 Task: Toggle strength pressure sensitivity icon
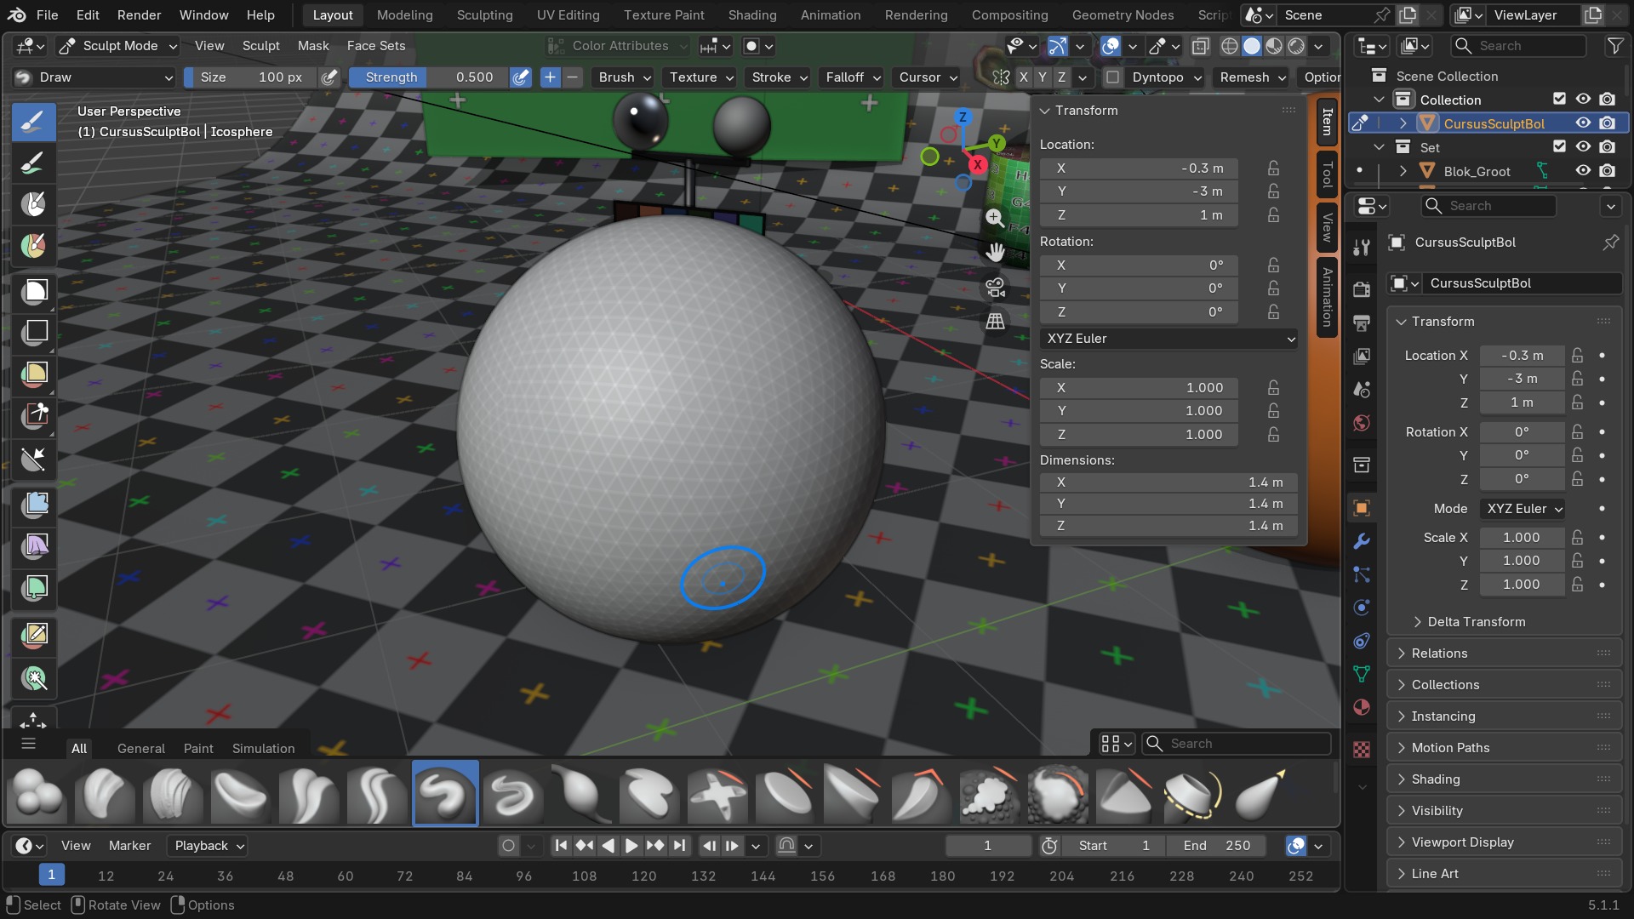(521, 77)
